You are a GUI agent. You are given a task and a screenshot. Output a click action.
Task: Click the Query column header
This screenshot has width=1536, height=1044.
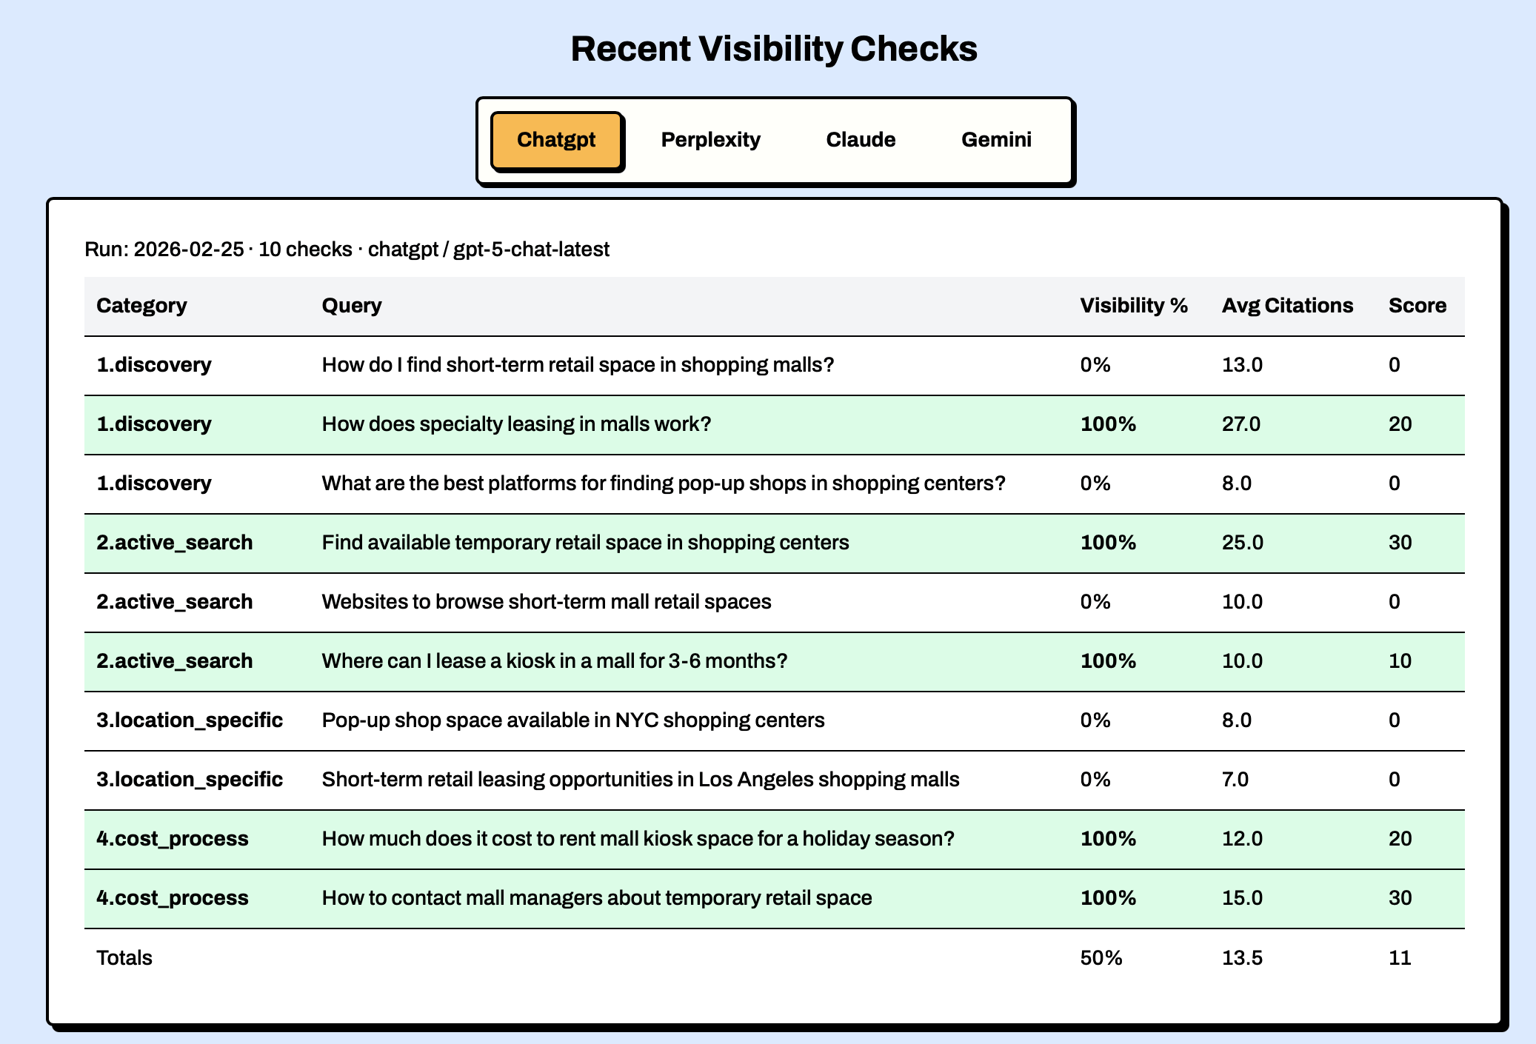(x=352, y=306)
